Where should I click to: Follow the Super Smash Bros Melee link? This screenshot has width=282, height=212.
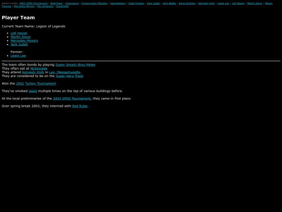pos(75,65)
